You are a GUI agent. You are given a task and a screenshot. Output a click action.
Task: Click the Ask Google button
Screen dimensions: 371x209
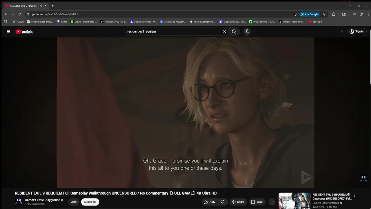[x=309, y=14]
